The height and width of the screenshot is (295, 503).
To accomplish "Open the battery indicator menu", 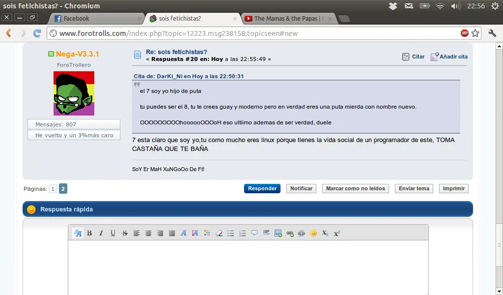I will coord(424,6).
